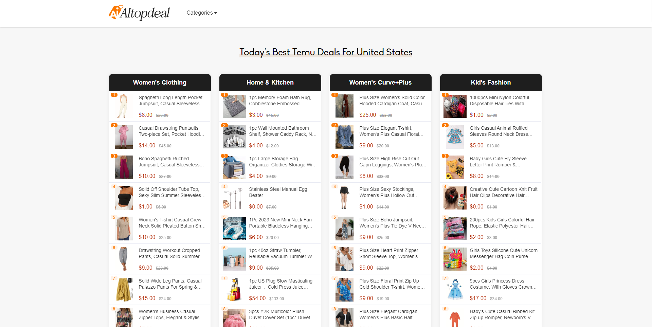Open the Mini Nylon Hair Ties thumbnail

455,106
